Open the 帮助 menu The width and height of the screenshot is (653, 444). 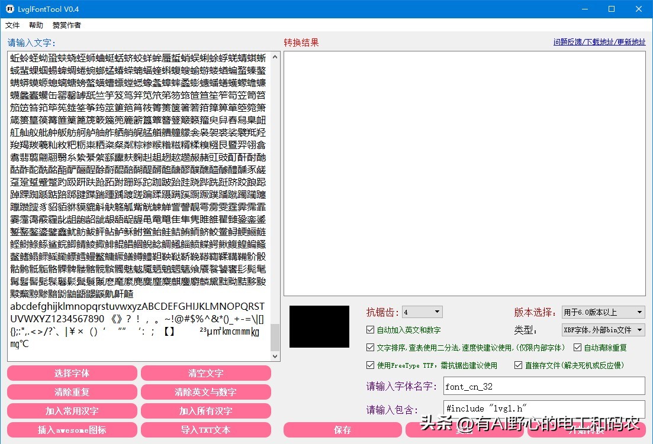tap(36, 25)
